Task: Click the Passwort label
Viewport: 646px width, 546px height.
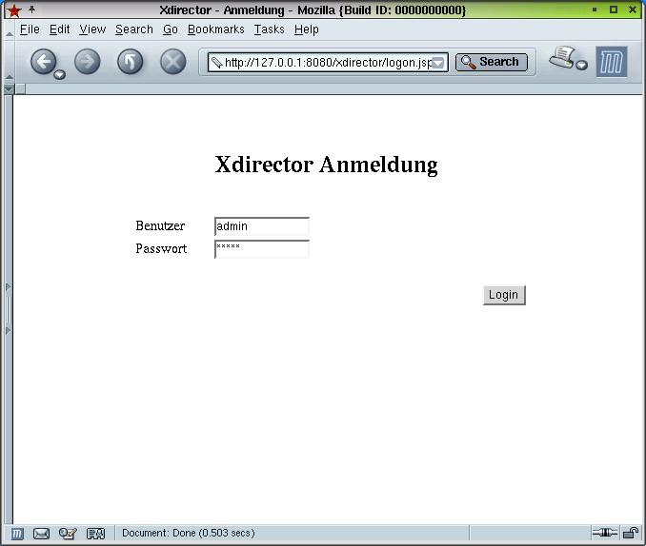Action: (x=161, y=248)
